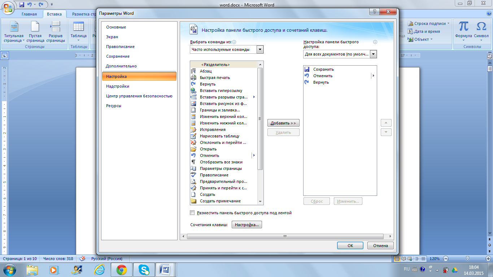The width and height of the screenshot is (493, 277).
Task: Click the OK button
Action: (350, 246)
